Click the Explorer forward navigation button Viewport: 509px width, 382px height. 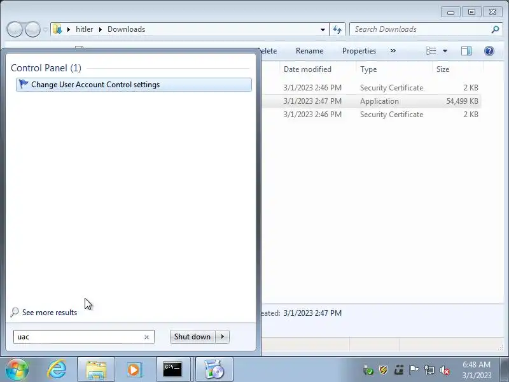coord(32,29)
